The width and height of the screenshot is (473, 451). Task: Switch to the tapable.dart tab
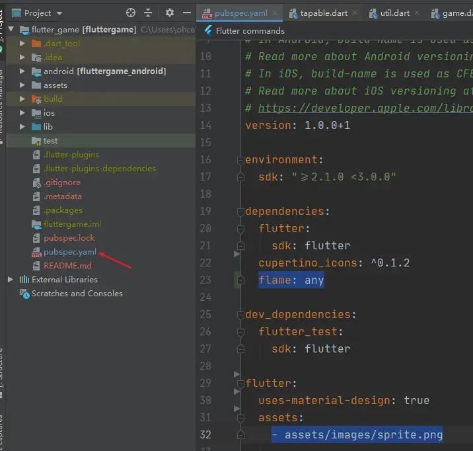pyautogui.click(x=324, y=13)
